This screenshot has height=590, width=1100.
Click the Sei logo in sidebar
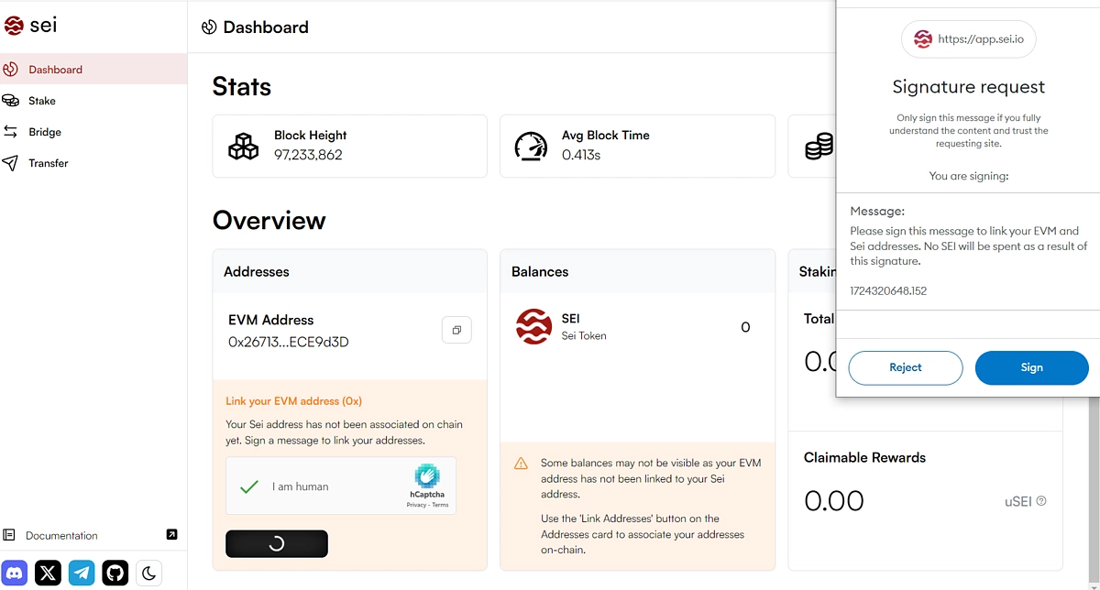click(30, 25)
